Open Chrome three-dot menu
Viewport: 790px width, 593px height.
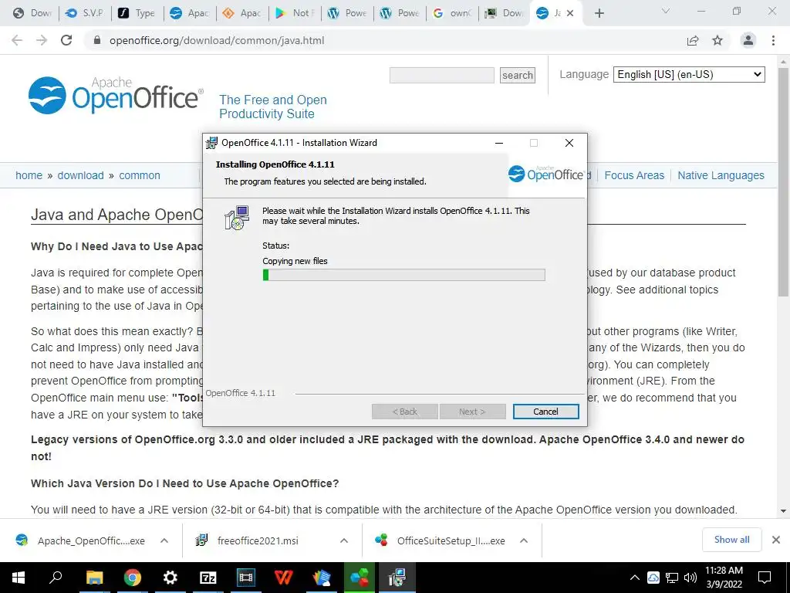tap(773, 40)
